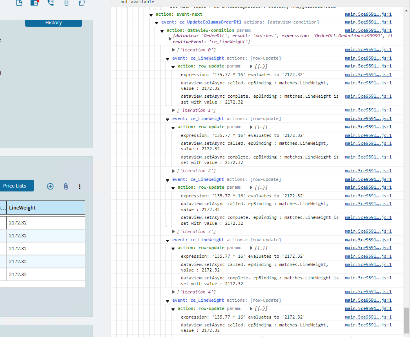Expand the ['iteration 4'] entry
The height and width of the screenshot is (337, 410).
tap(173, 292)
